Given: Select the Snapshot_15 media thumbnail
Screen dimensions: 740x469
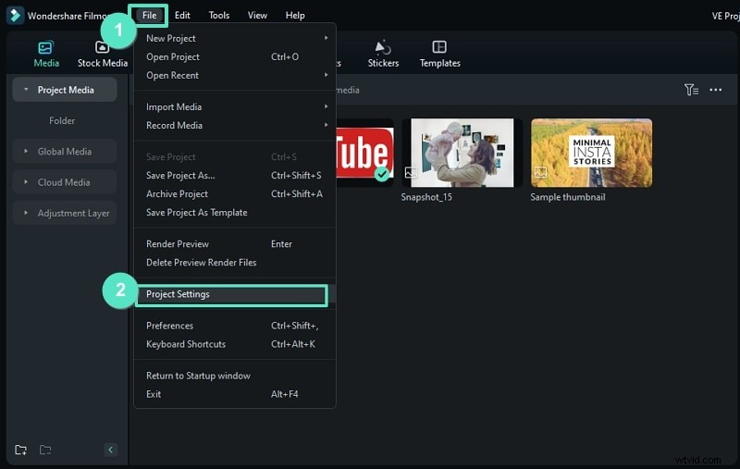Looking at the screenshot, I should (462, 153).
